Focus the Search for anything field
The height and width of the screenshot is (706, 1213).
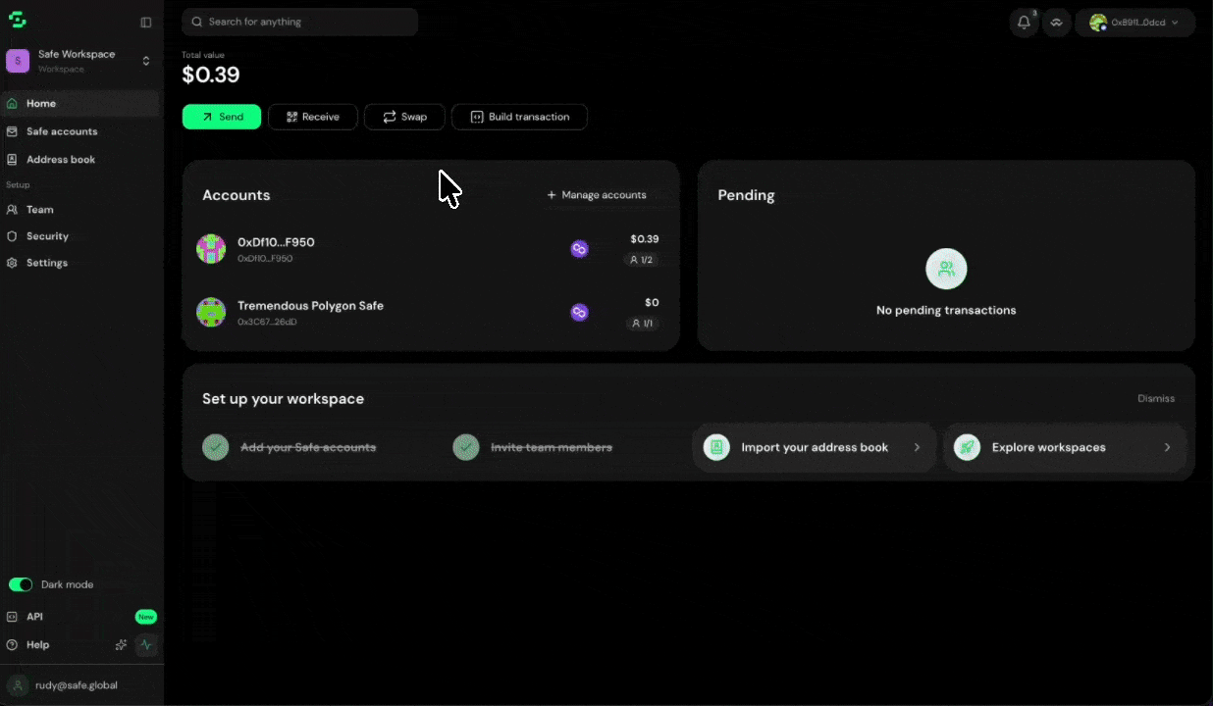pyautogui.click(x=300, y=22)
